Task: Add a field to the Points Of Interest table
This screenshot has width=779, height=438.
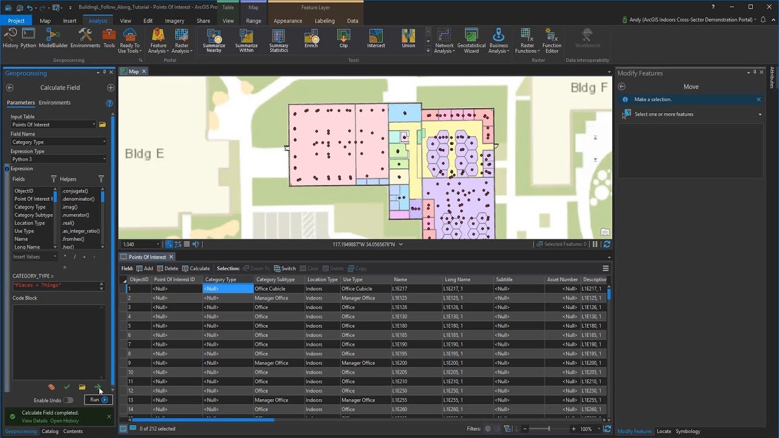Action: (x=145, y=268)
